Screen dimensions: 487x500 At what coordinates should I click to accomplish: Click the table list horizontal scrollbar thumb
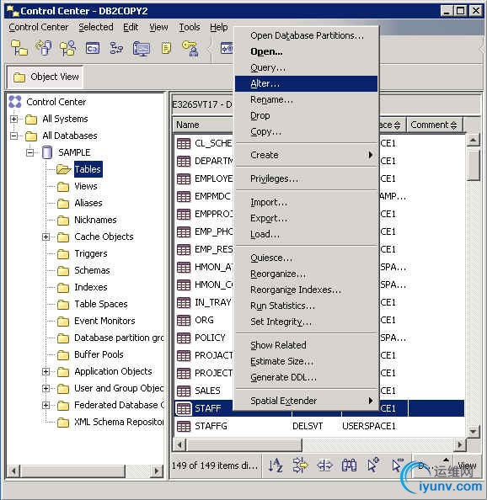tap(243, 444)
